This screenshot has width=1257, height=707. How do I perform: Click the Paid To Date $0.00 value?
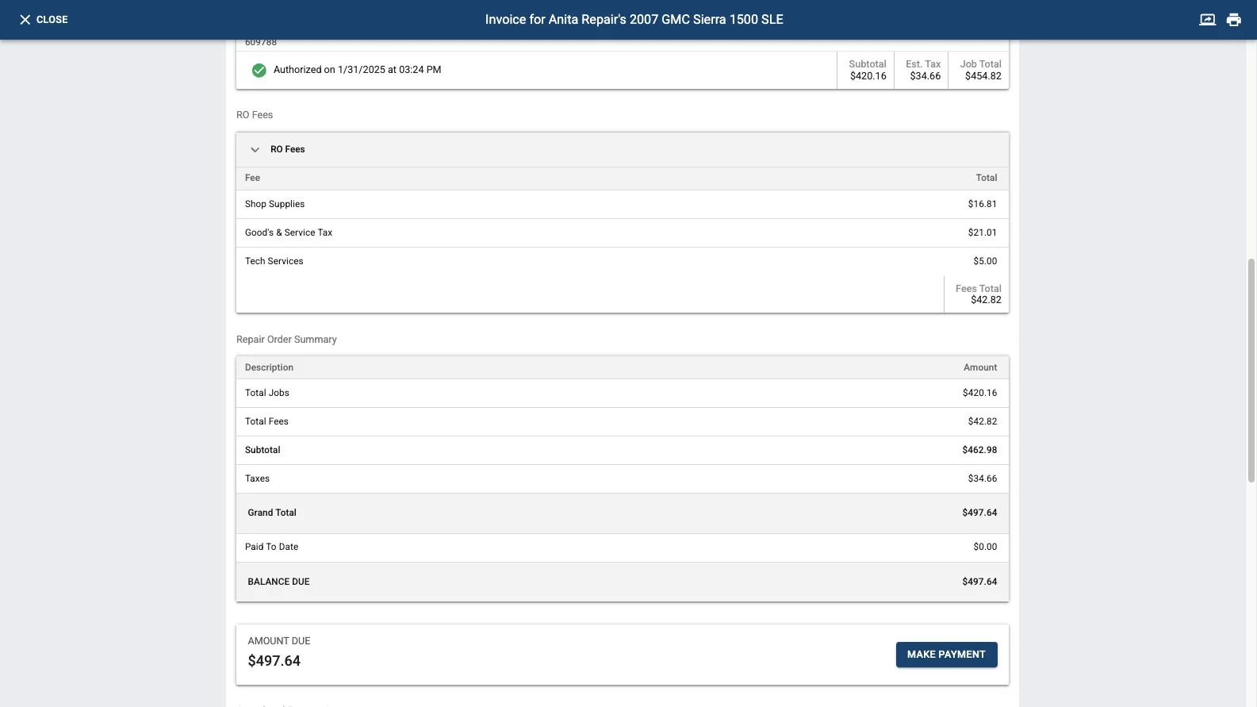(985, 547)
